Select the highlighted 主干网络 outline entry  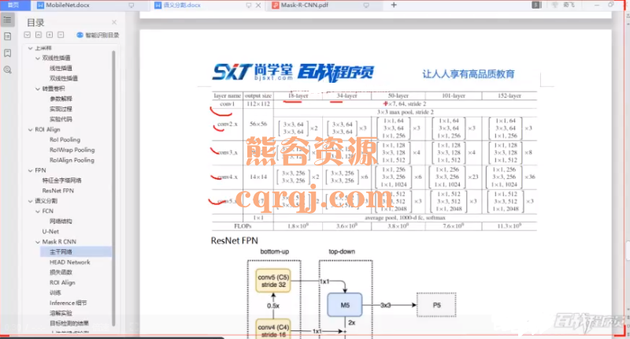click(x=76, y=251)
